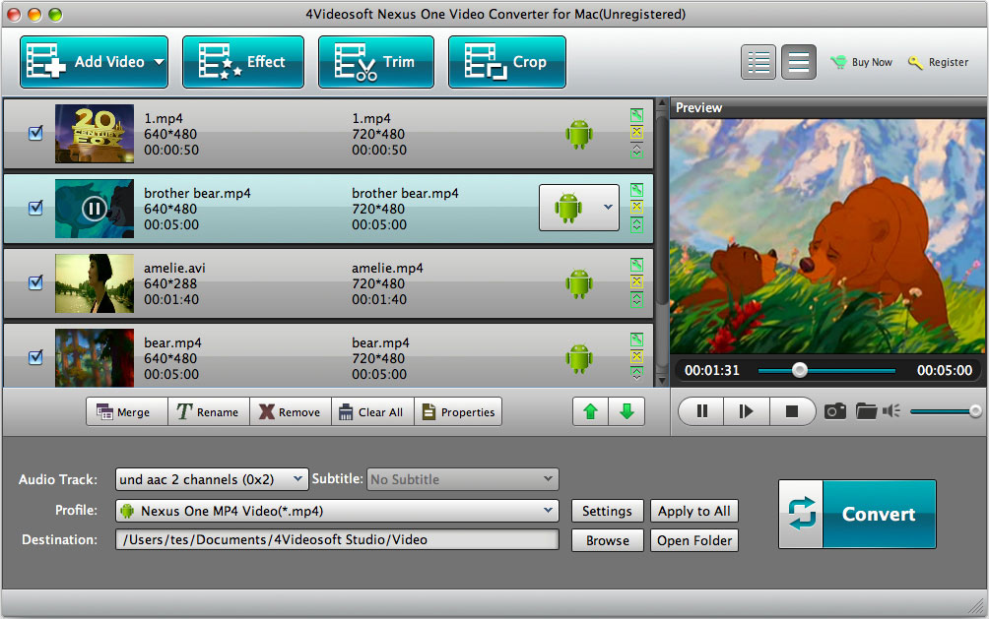This screenshot has width=989, height=619.
Task: Open the snapshot folder icon in preview
Action: [866, 411]
